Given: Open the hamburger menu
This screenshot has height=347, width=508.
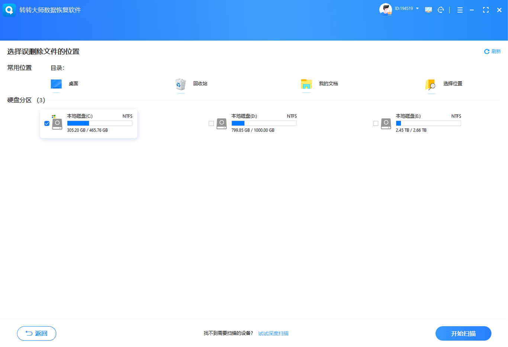Looking at the screenshot, I should [x=460, y=10].
